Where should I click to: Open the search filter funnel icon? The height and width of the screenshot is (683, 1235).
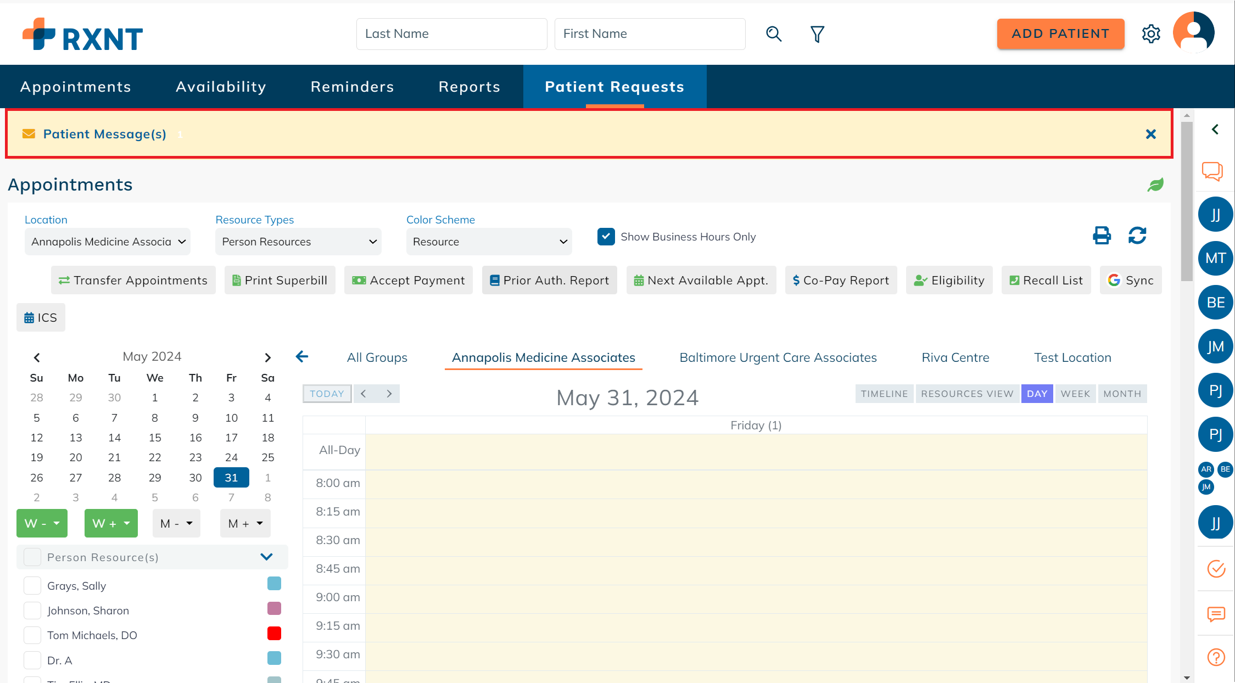pos(817,34)
